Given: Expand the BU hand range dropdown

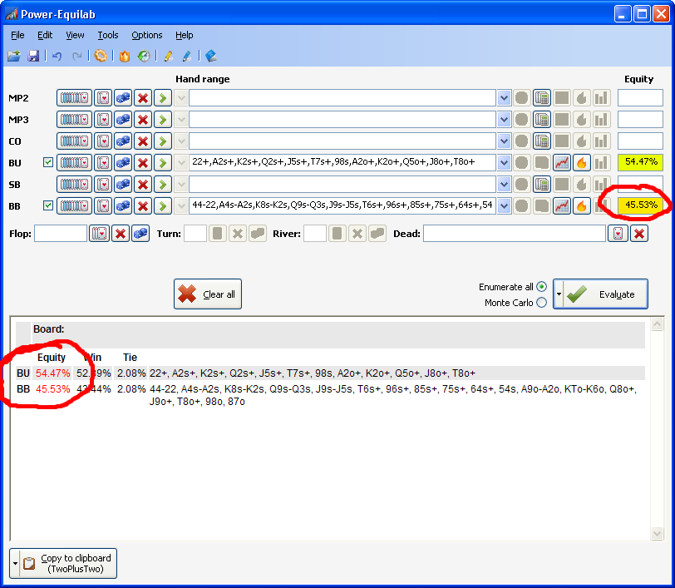Looking at the screenshot, I should (x=504, y=163).
